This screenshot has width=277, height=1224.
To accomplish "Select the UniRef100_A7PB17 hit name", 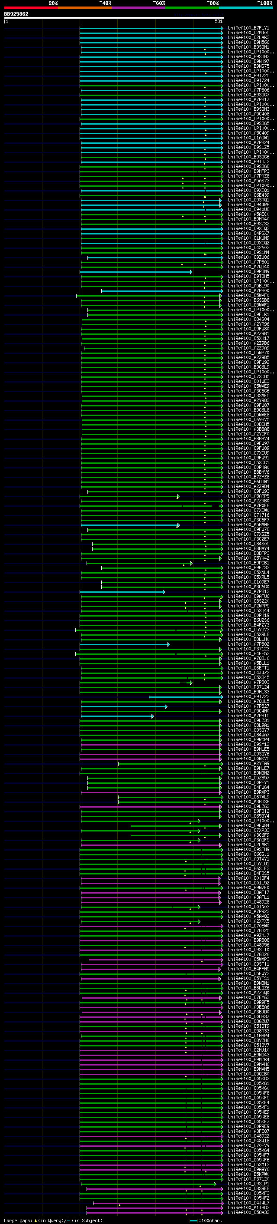I will coord(248,100).
